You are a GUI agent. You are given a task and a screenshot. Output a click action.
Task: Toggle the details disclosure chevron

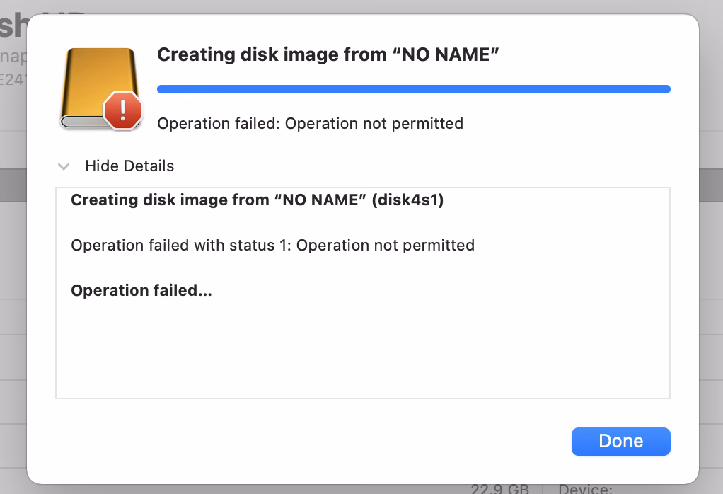64,166
